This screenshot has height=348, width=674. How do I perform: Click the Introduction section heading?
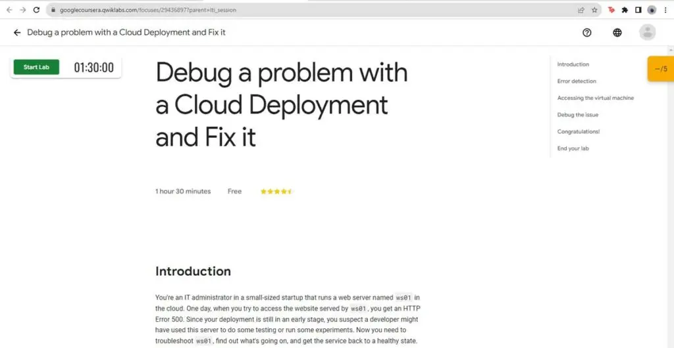tap(193, 271)
